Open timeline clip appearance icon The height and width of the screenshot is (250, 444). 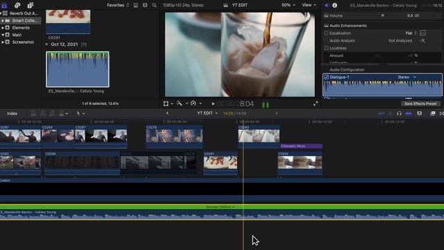pyautogui.click(x=419, y=114)
